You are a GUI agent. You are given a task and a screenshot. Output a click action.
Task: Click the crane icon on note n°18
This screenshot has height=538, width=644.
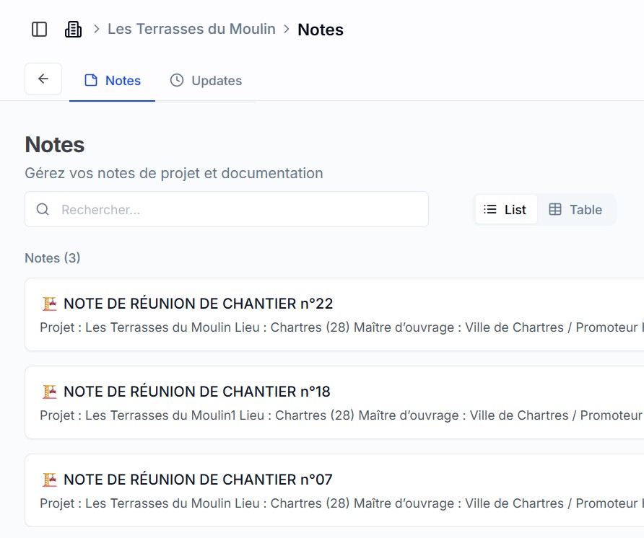tap(49, 392)
